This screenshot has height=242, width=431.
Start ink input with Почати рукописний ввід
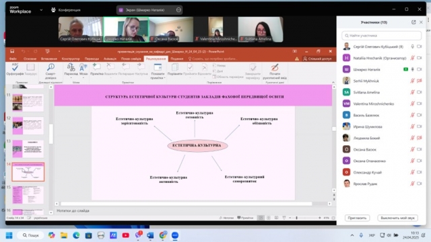tap(275, 71)
